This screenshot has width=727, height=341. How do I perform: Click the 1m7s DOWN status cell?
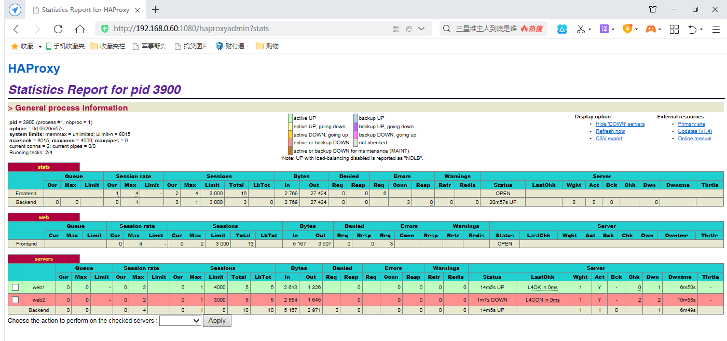pyautogui.click(x=492, y=299)
